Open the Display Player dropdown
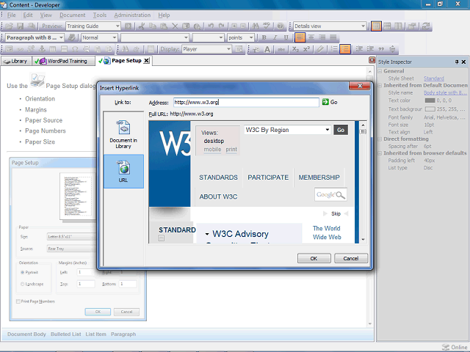The width and height of the screenshot is (470, 352). (x=228, y=49)
